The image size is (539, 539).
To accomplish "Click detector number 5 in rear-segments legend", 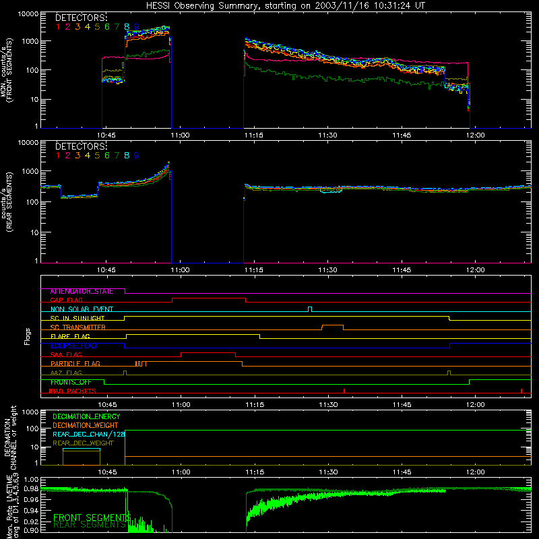I will click(x=97, y=156).
